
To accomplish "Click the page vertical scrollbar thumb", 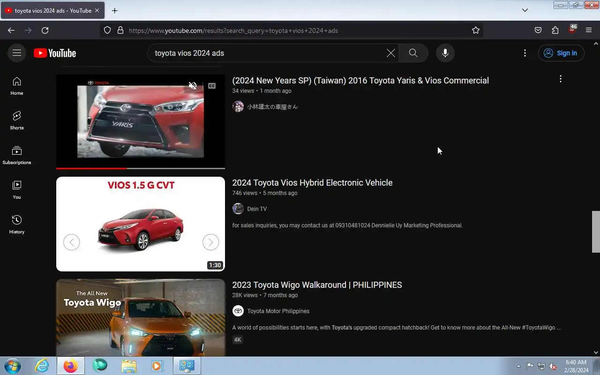I will click(596, 232).
